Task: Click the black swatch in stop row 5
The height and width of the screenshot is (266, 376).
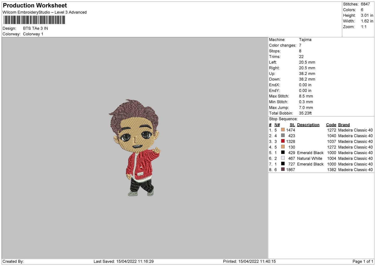Action: 283,152
